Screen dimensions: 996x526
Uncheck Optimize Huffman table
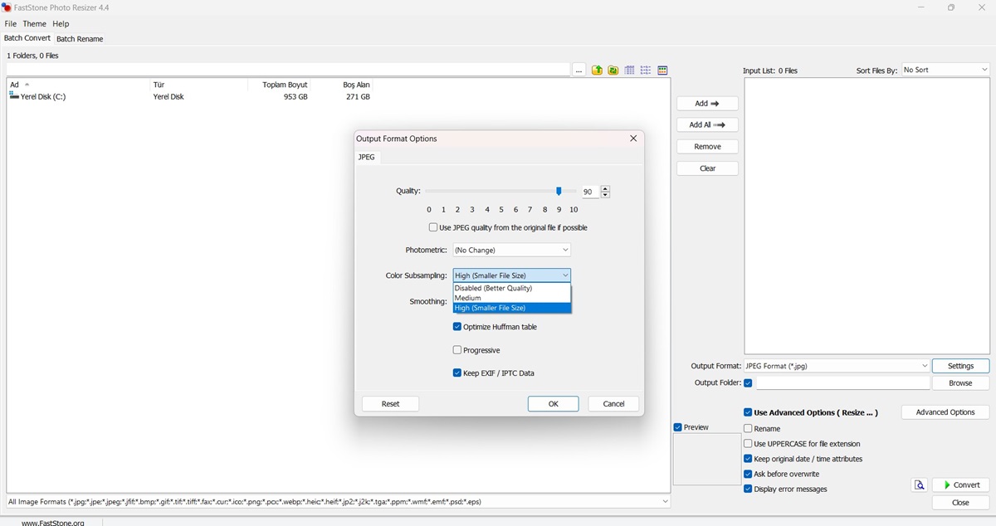(x=457, y=327)
